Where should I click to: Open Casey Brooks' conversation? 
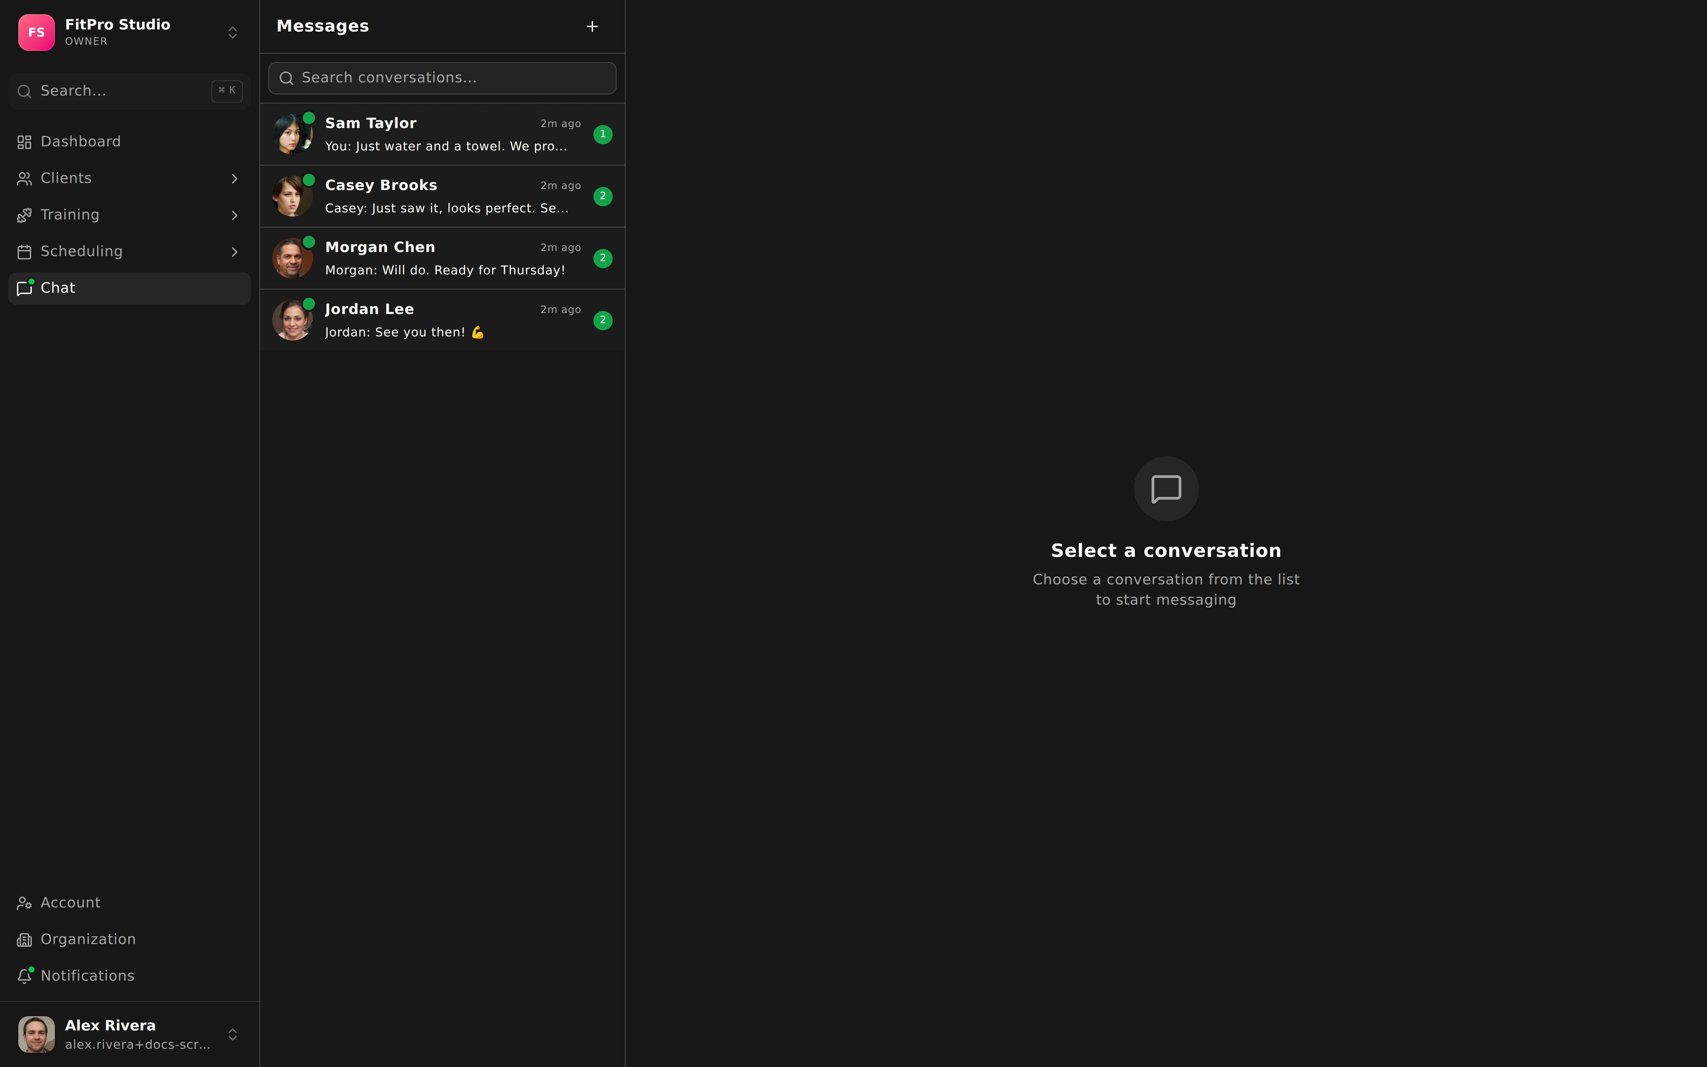pos(442,197)
